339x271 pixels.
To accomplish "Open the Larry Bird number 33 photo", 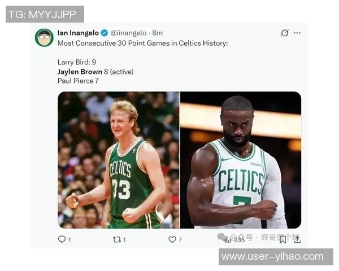I will pos(118,160).
